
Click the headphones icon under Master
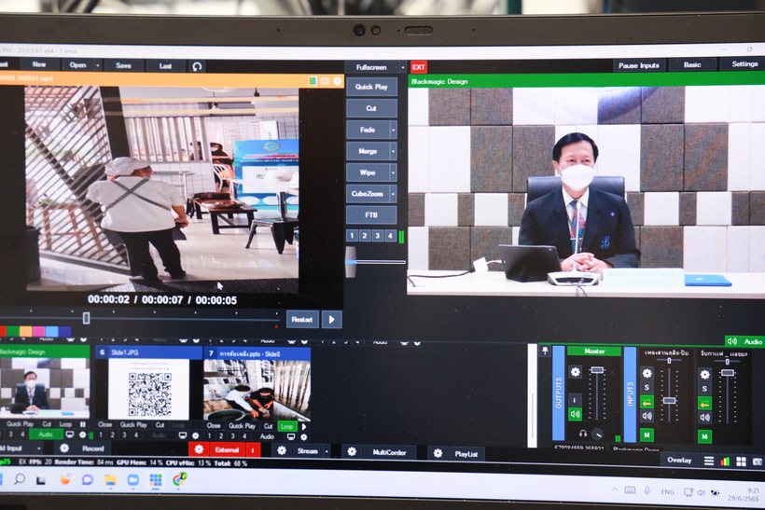point(582,433)
